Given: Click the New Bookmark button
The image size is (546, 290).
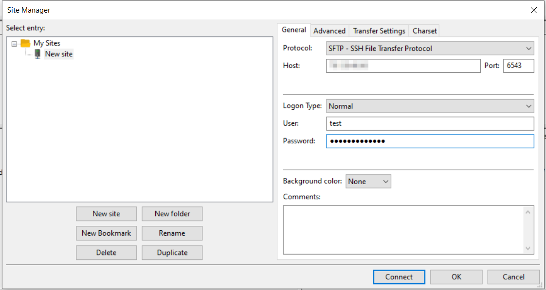Looking at the screenshot, I should pos(106,233).
